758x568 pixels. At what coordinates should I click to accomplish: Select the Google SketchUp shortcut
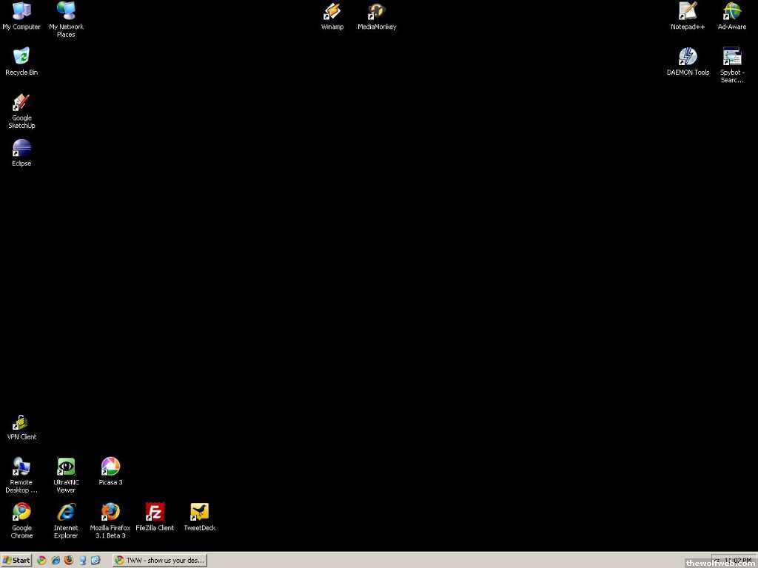[21, 103]
